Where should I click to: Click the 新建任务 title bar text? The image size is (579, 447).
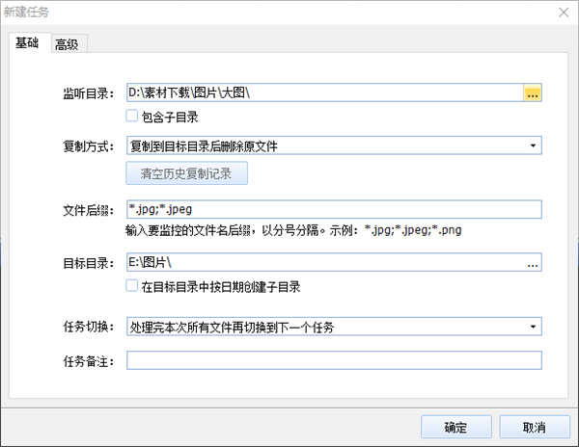click(x=31, y=13)
